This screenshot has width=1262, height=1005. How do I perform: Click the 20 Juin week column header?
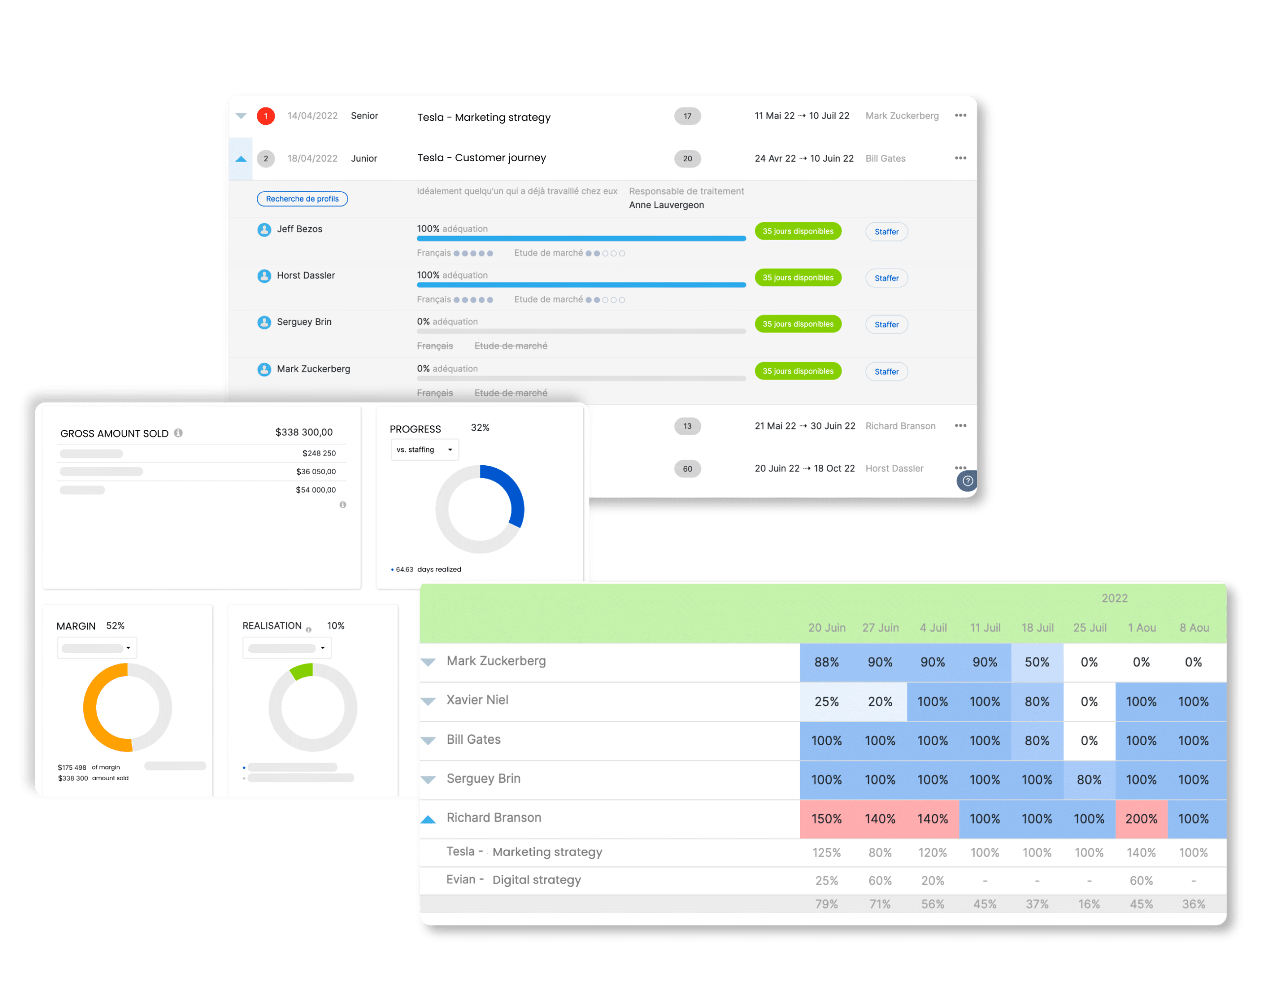827,627
